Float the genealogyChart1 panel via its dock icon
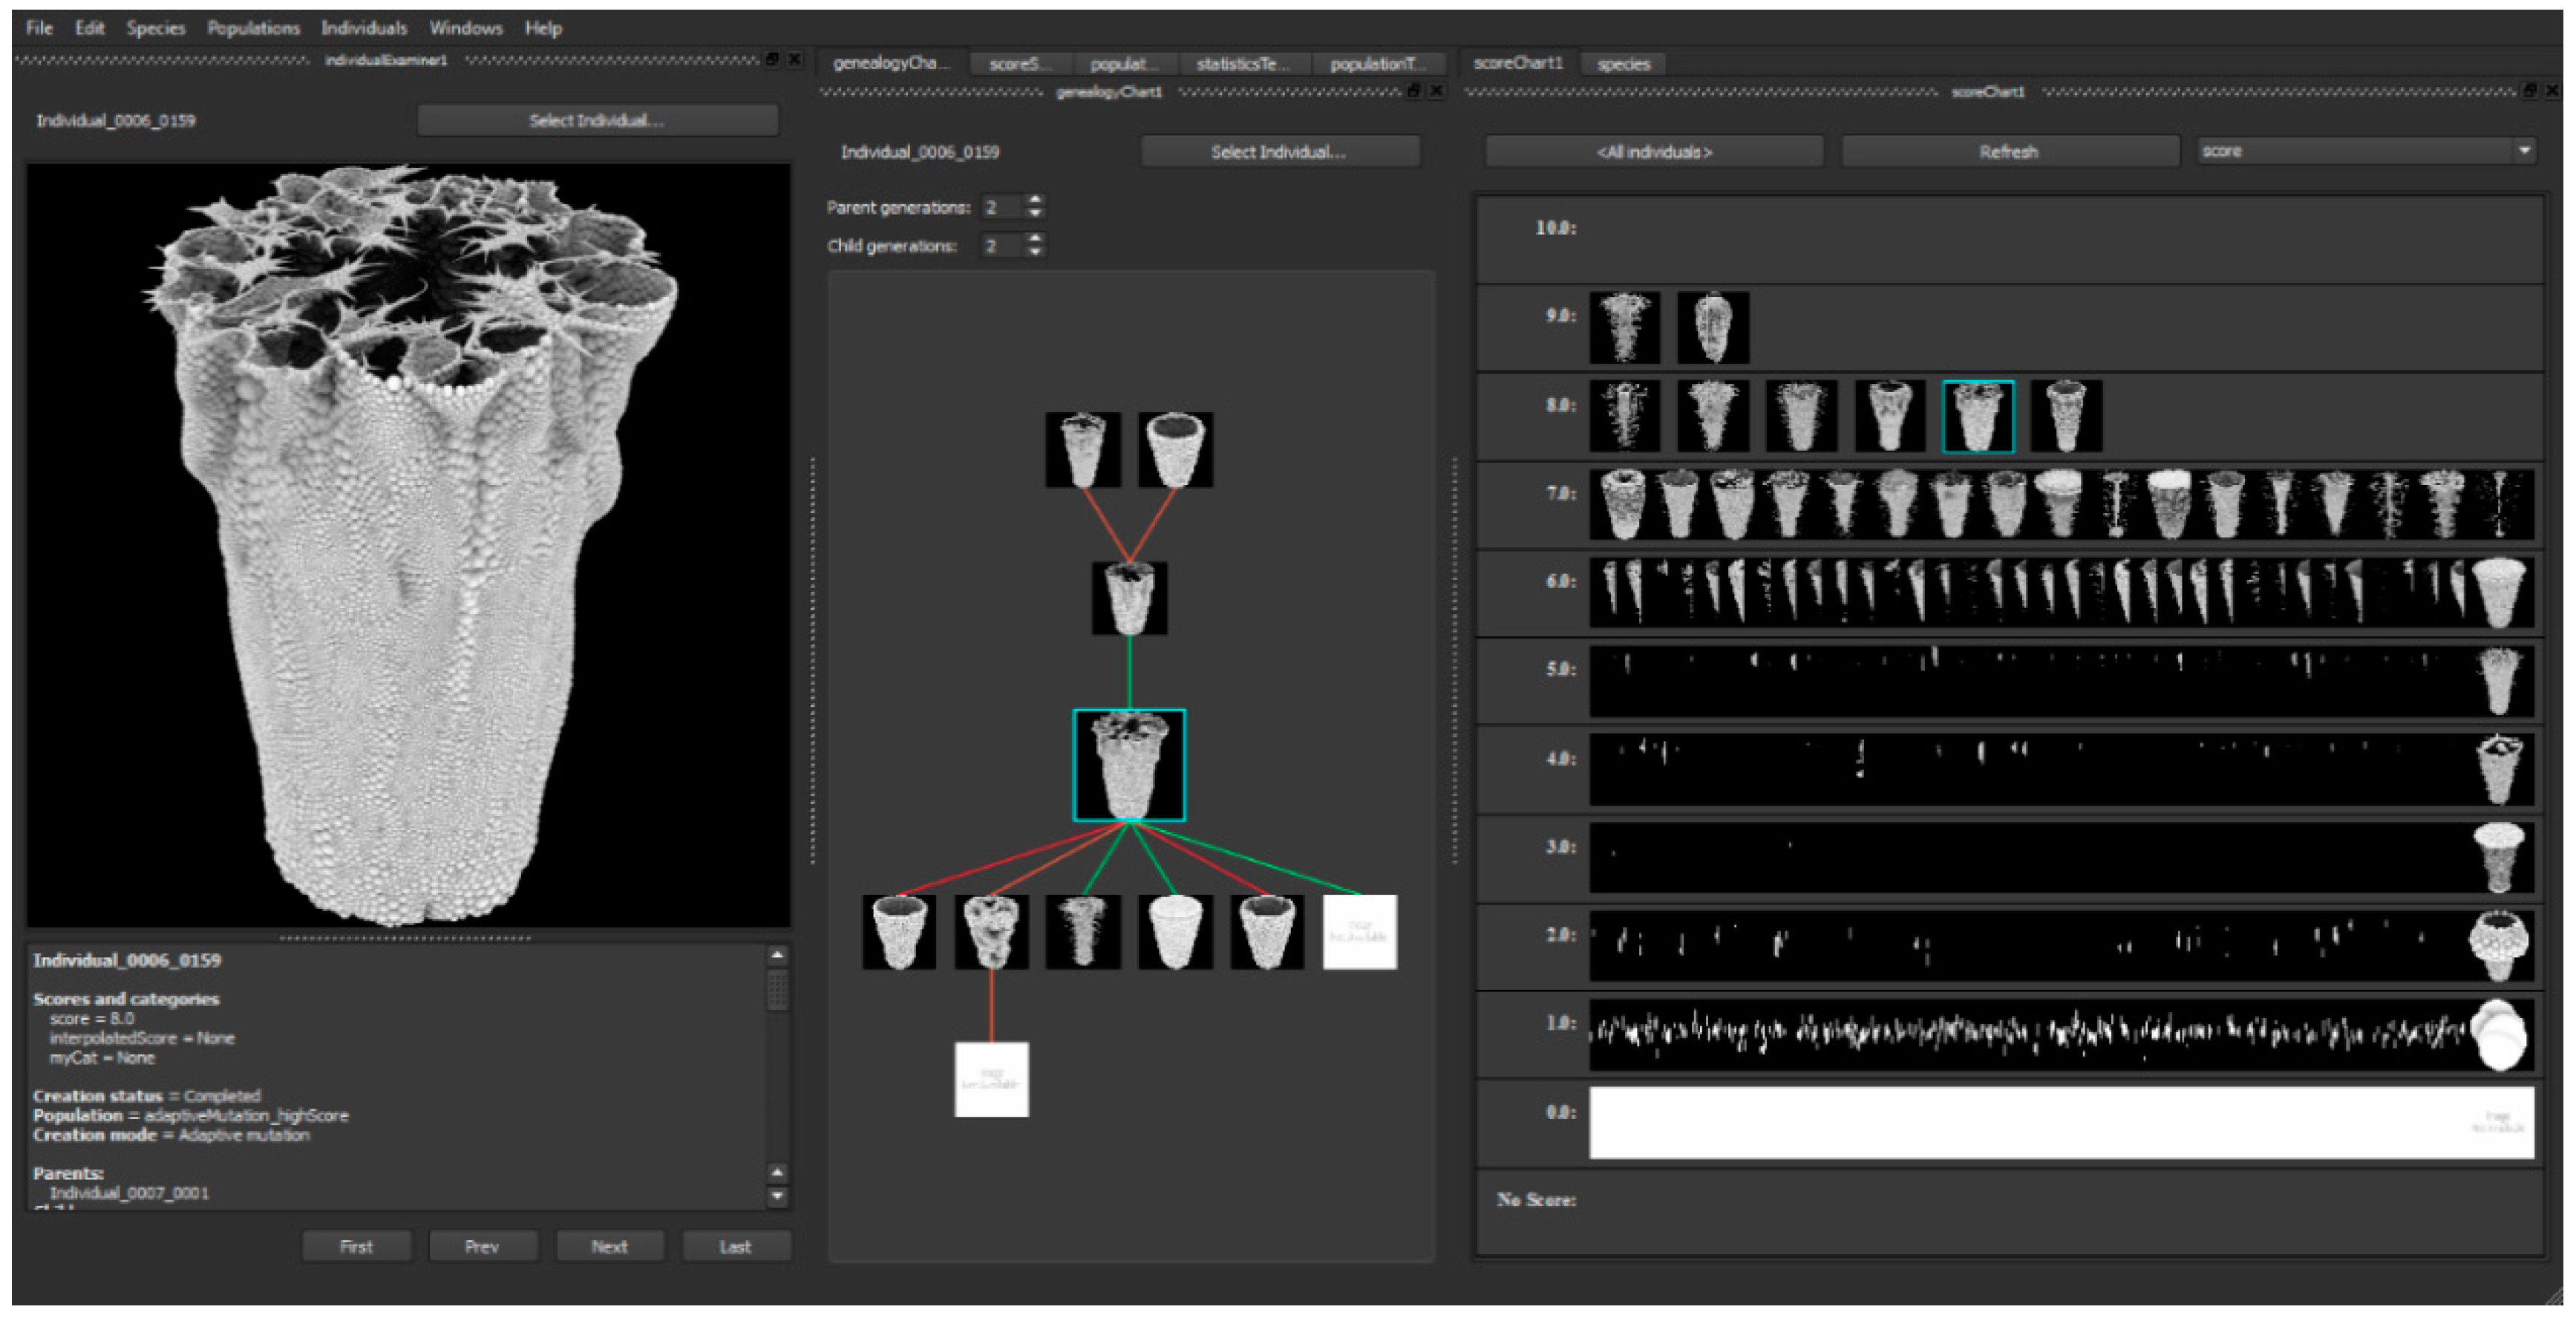Screen dimensions: 2576x1321 tap(1414, 91)
